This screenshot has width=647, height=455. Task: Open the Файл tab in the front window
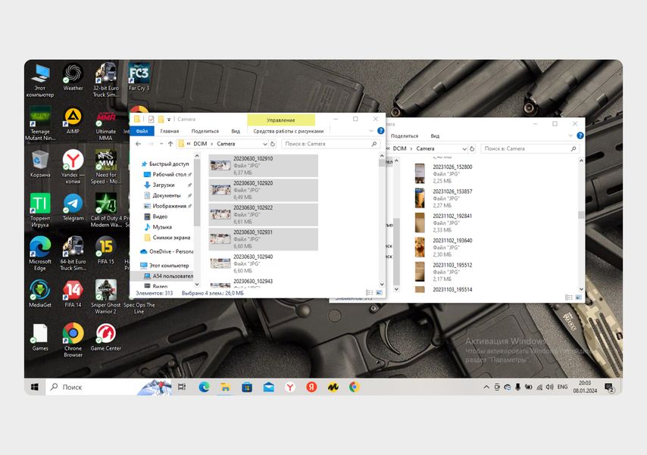(142, 131)
